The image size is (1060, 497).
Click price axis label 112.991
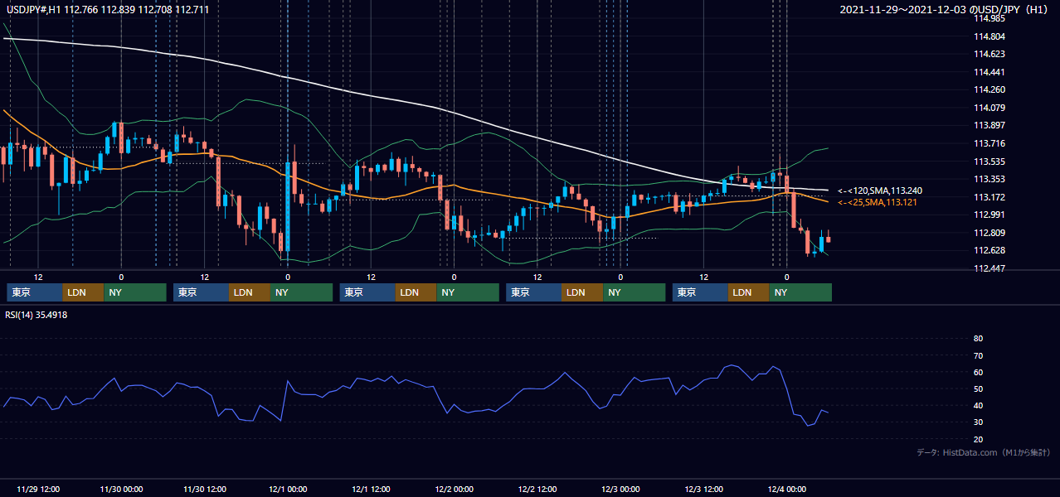989,215
